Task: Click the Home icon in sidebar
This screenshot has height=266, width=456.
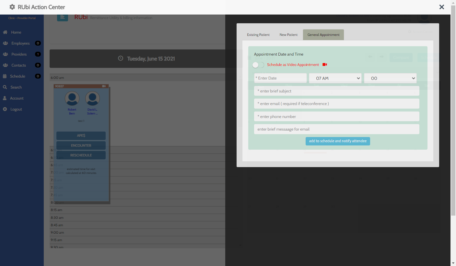Action: [5, 32]
